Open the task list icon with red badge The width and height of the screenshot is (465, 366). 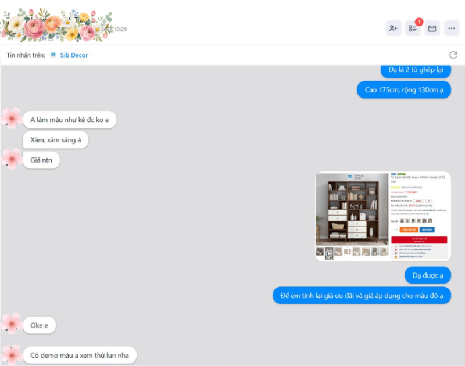pos(413,28)
